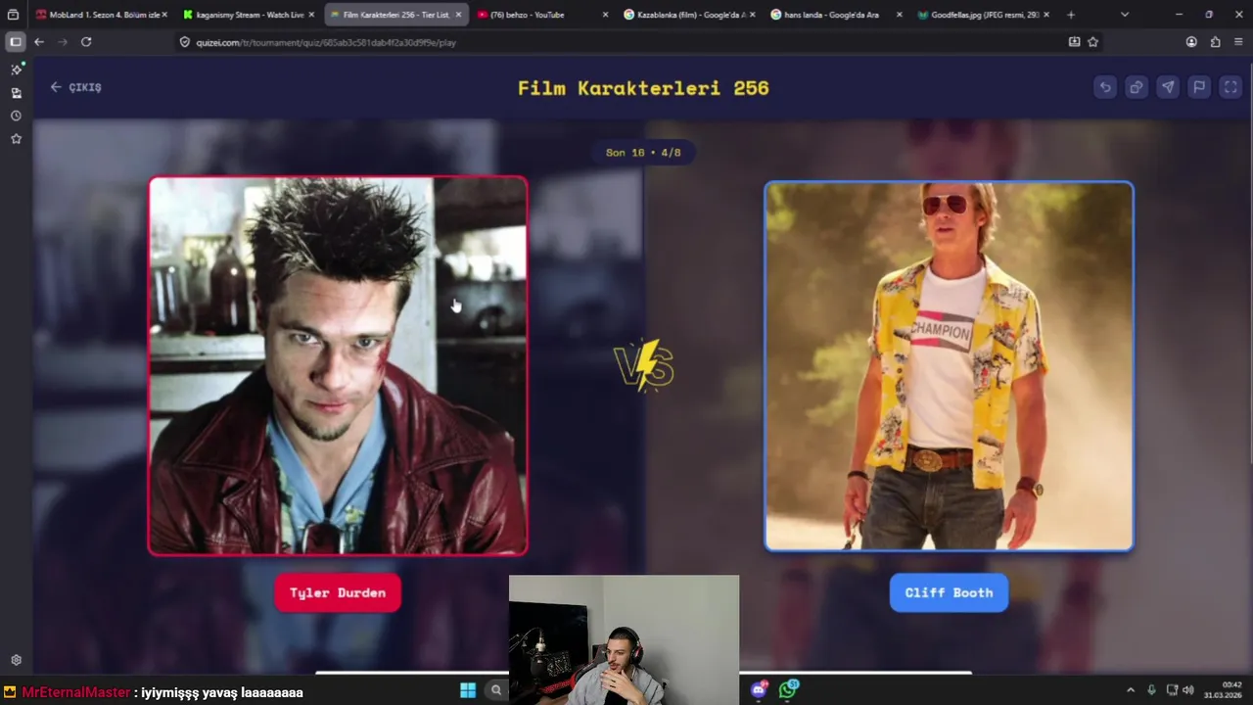
Task: Open the extensions puzzle menu
Action: click(x=1215, y=42)
